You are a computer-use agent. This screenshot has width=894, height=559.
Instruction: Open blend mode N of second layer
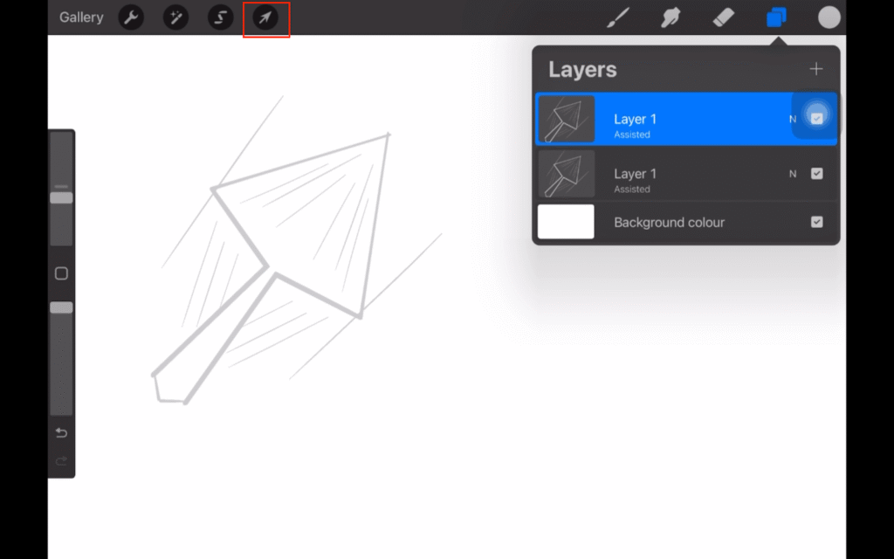[793, 174]
